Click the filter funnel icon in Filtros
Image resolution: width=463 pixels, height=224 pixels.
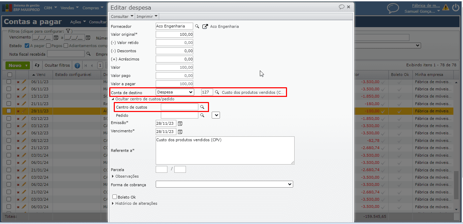click(x=68, y=31)
